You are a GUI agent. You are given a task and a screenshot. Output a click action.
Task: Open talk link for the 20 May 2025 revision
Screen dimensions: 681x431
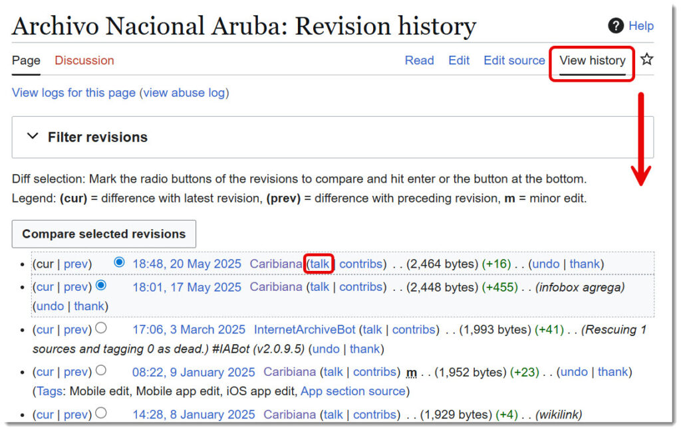point(319,264)
